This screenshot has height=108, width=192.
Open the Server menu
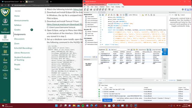click(108, 7)
